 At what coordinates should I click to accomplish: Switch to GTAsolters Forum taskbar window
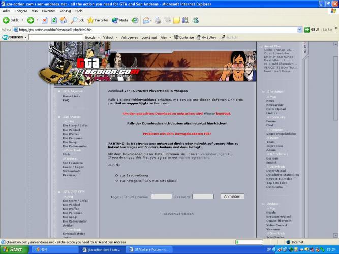coord(149,249)
